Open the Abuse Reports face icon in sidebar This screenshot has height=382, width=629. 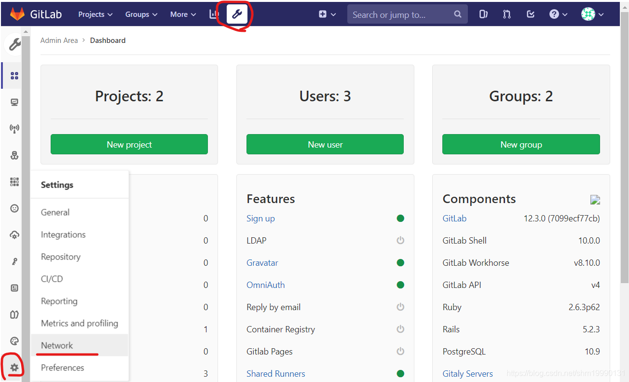14,208
